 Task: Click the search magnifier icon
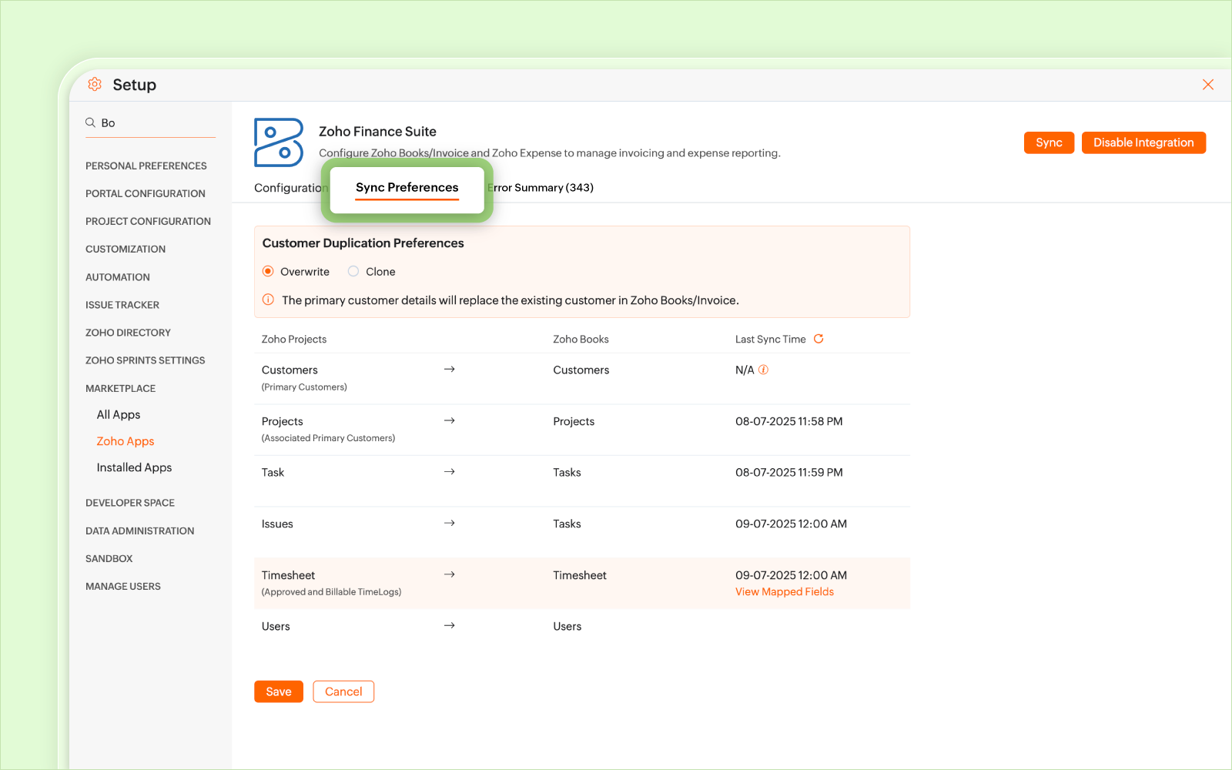pos(90,122)
